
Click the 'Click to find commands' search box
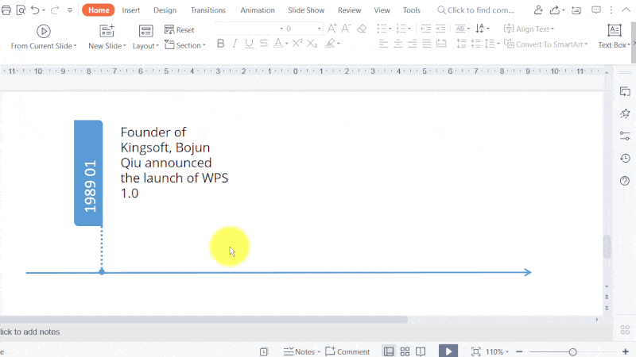[x=475, y=10]
